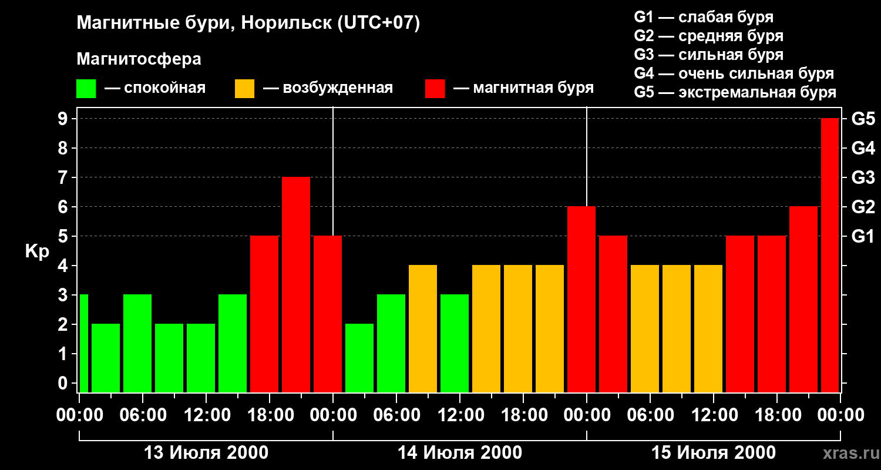Click the 'Kp' axis label
Image resolution: width=881 pixels, height=470 pixels.
(37, 251)
